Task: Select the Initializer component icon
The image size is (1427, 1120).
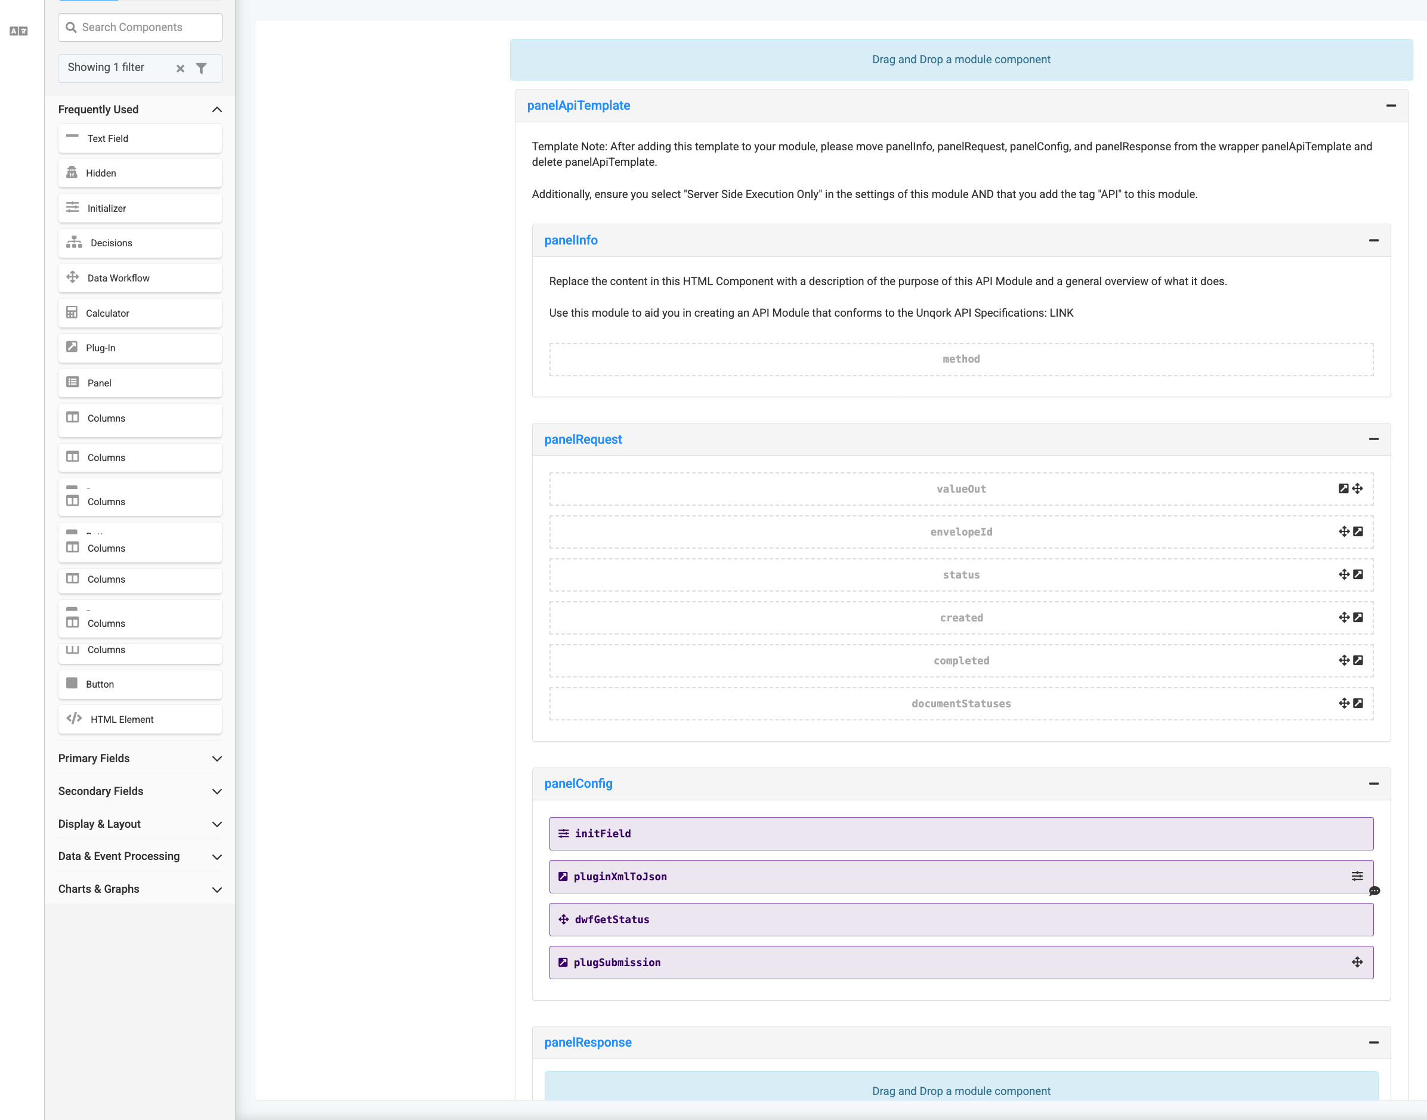Action: point(73,208)
